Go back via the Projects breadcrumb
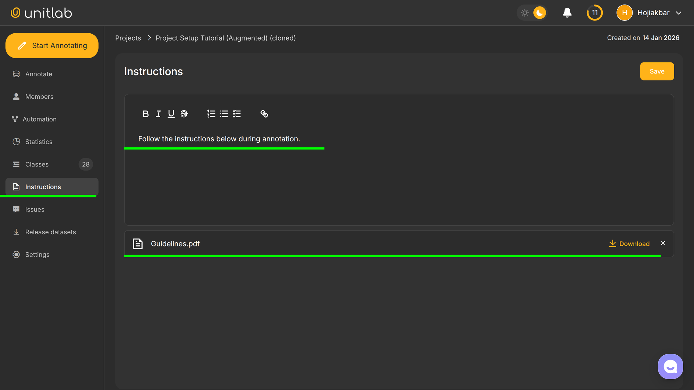The height and width of the screenshot is (390, 694). click(x=128, y=38)
